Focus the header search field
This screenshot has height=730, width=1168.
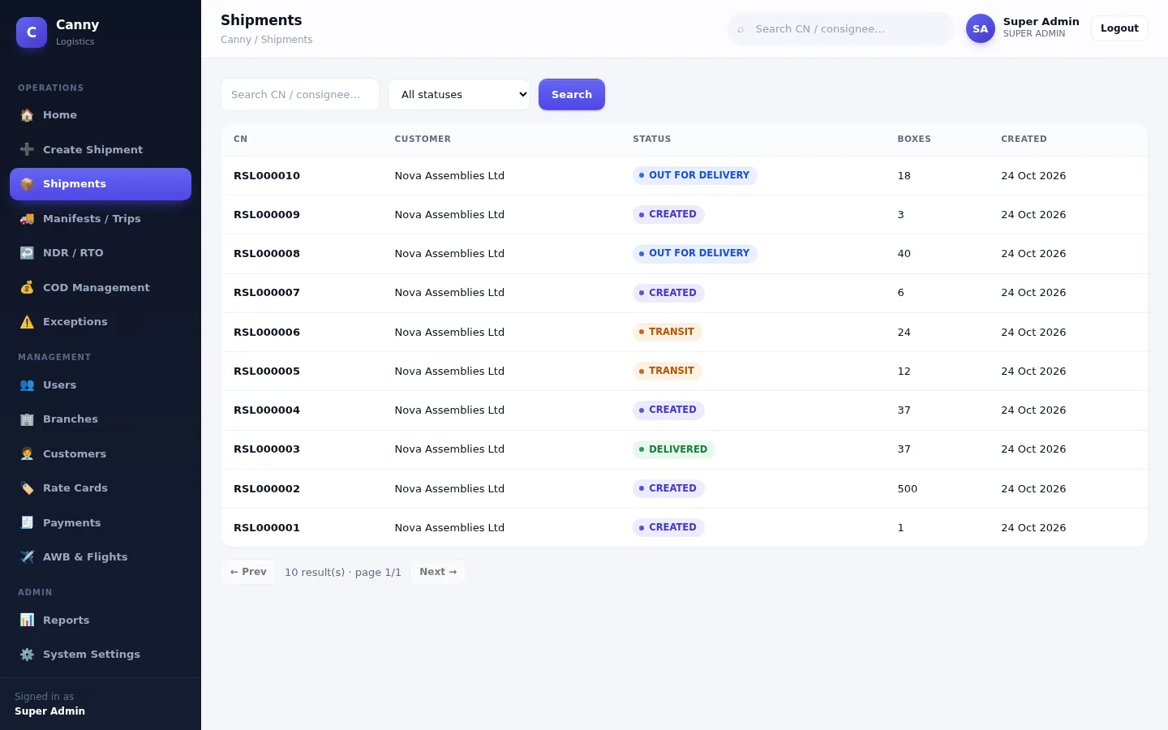pyautogui.click(x=840, y=28)
